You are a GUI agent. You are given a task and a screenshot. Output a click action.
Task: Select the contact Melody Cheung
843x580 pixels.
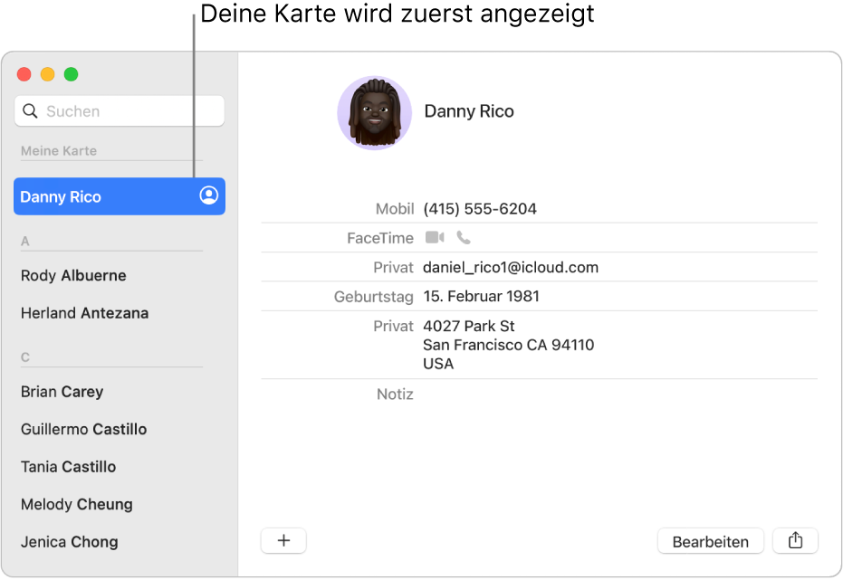pos(76,504)
